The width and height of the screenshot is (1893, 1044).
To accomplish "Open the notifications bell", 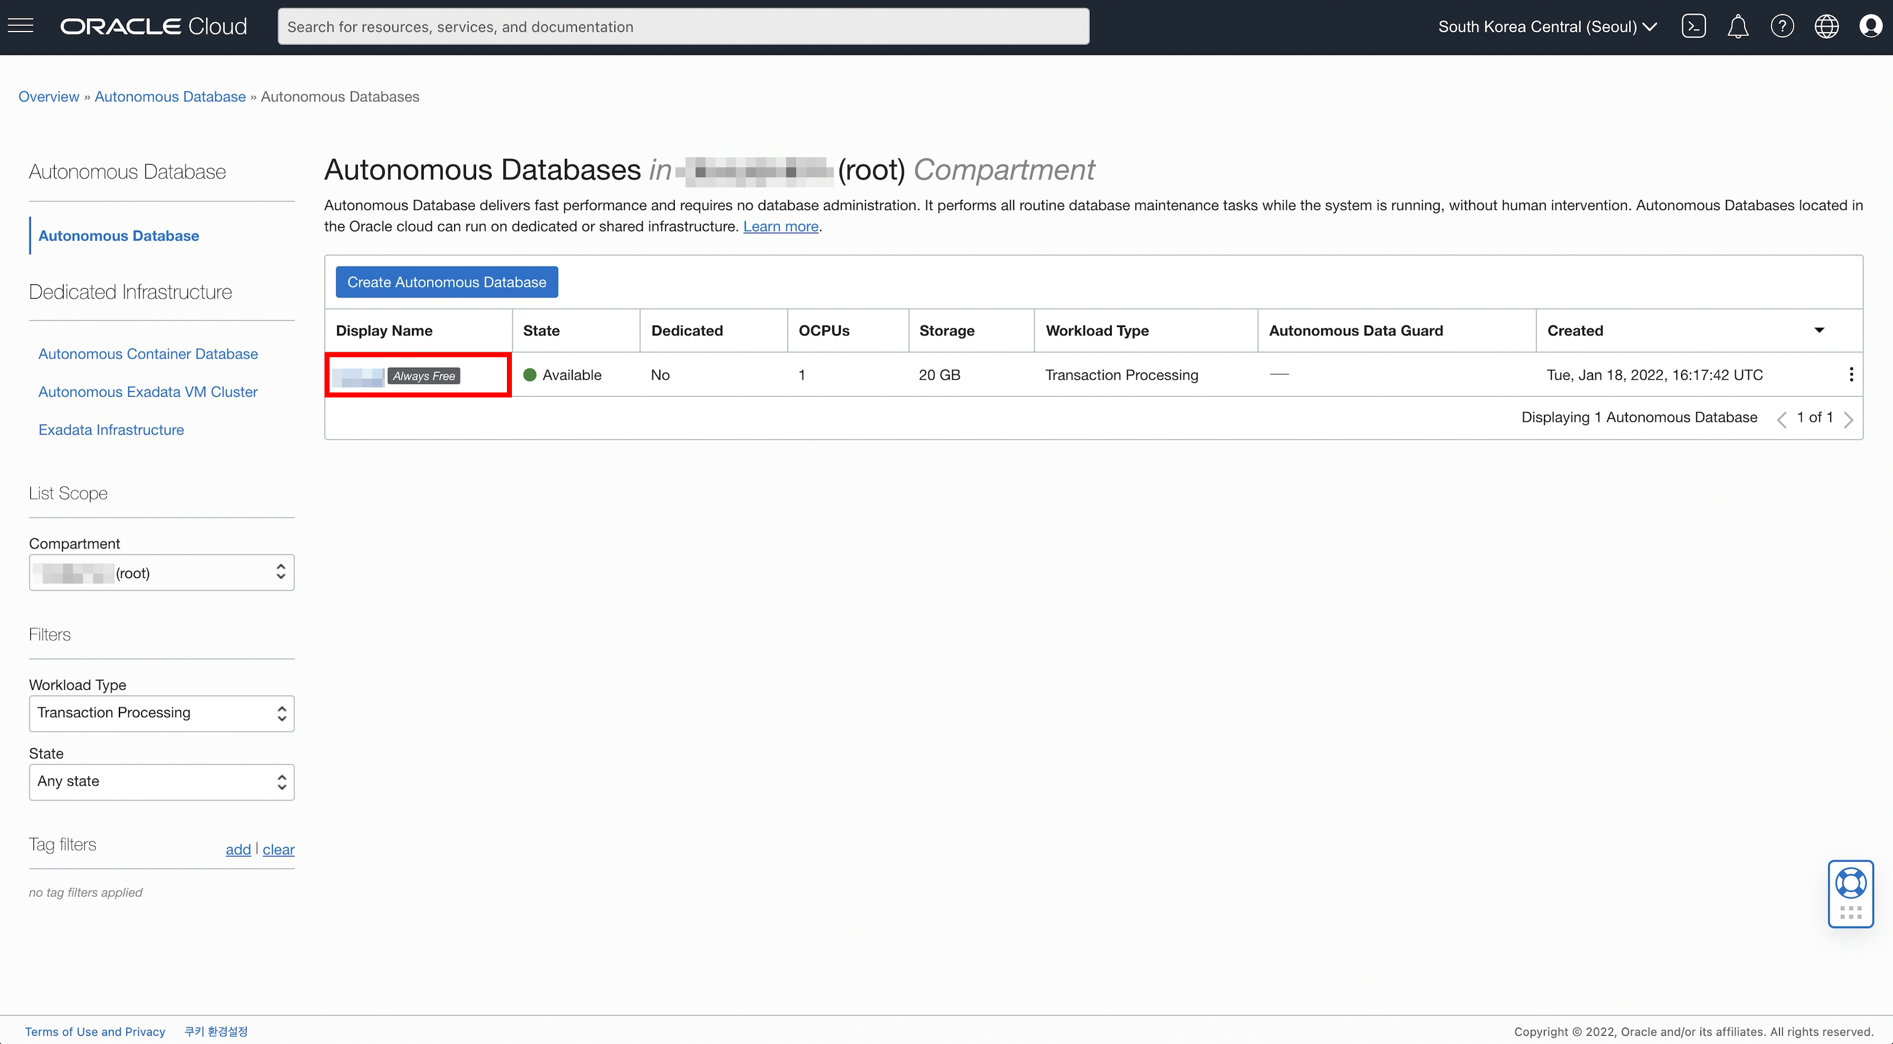I will tap(1737, 26).
